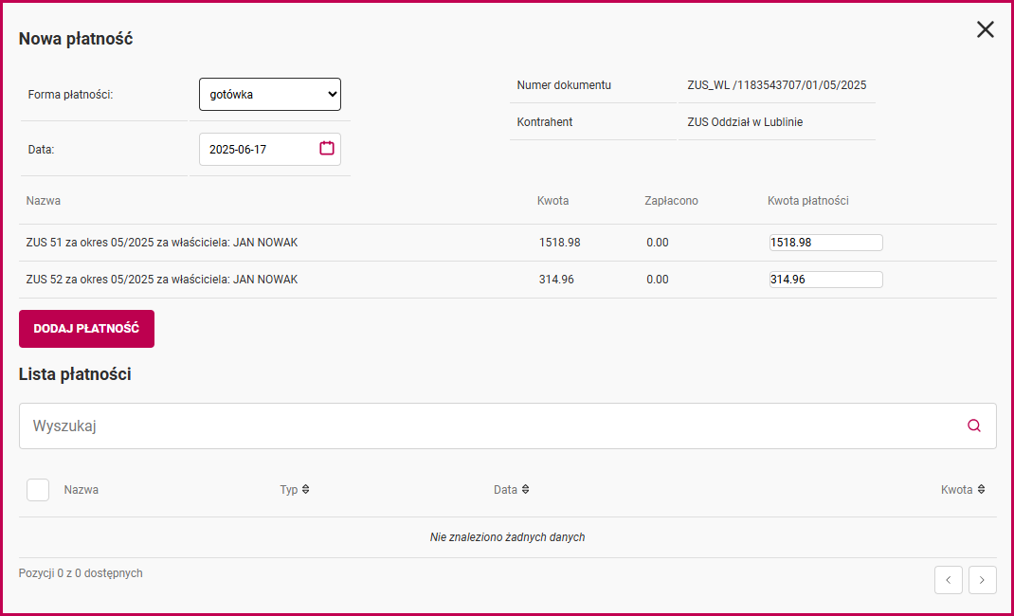Click the Numer dokumentu label
The height and width of the screenshot is (616, 1014).
point(564,84)
